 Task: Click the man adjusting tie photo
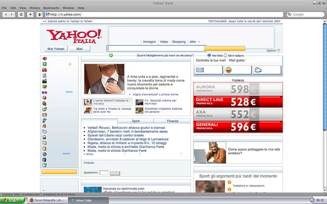click(104, 79)
